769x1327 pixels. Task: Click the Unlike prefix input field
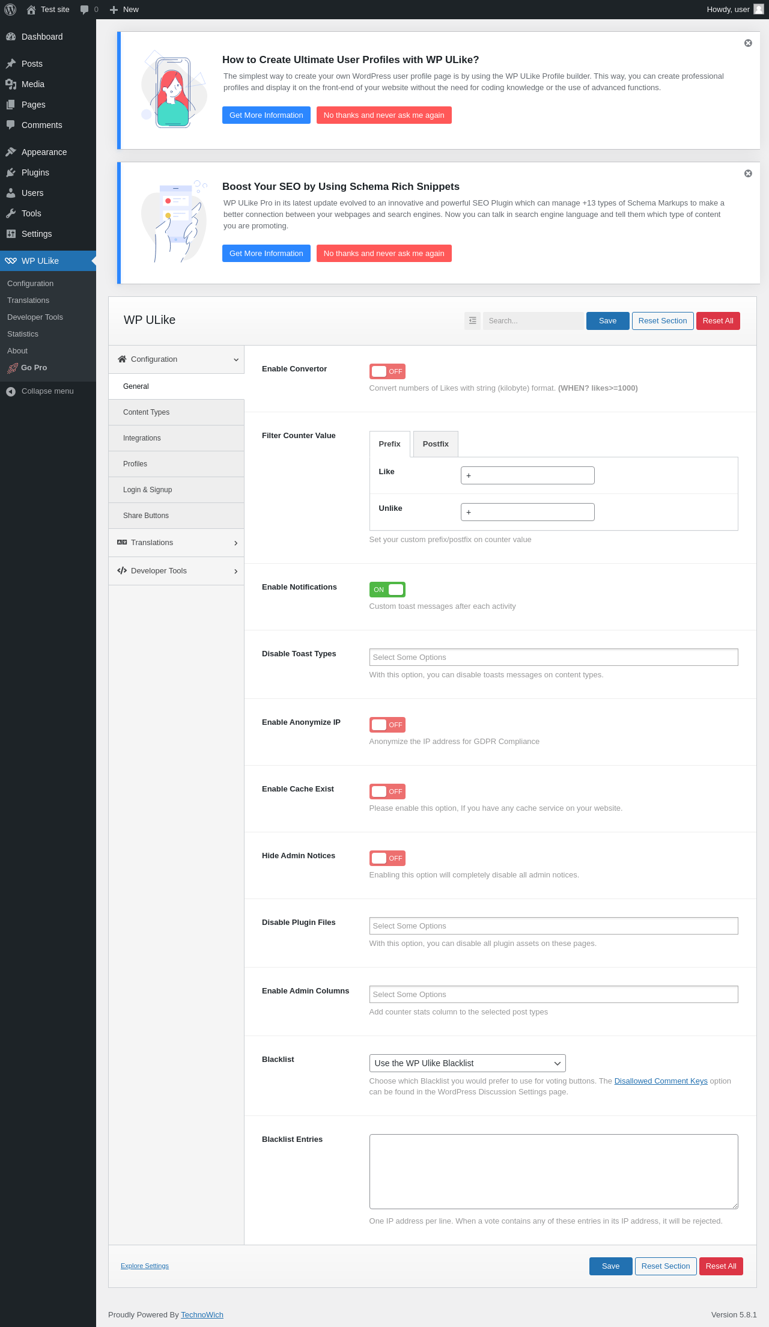[x=527, y=512]
